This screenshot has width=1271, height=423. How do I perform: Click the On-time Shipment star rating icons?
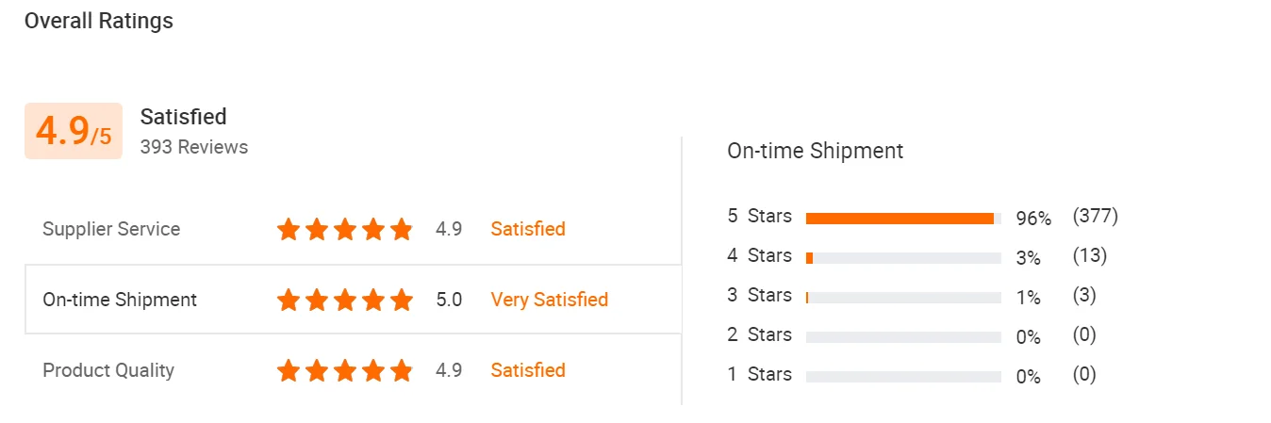(x=345, y=300)
